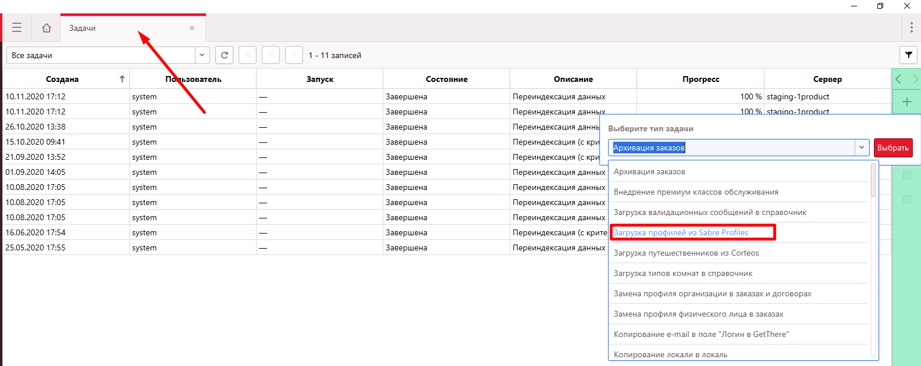
Task: Switch to the Задачи tab
Action: 83,28
